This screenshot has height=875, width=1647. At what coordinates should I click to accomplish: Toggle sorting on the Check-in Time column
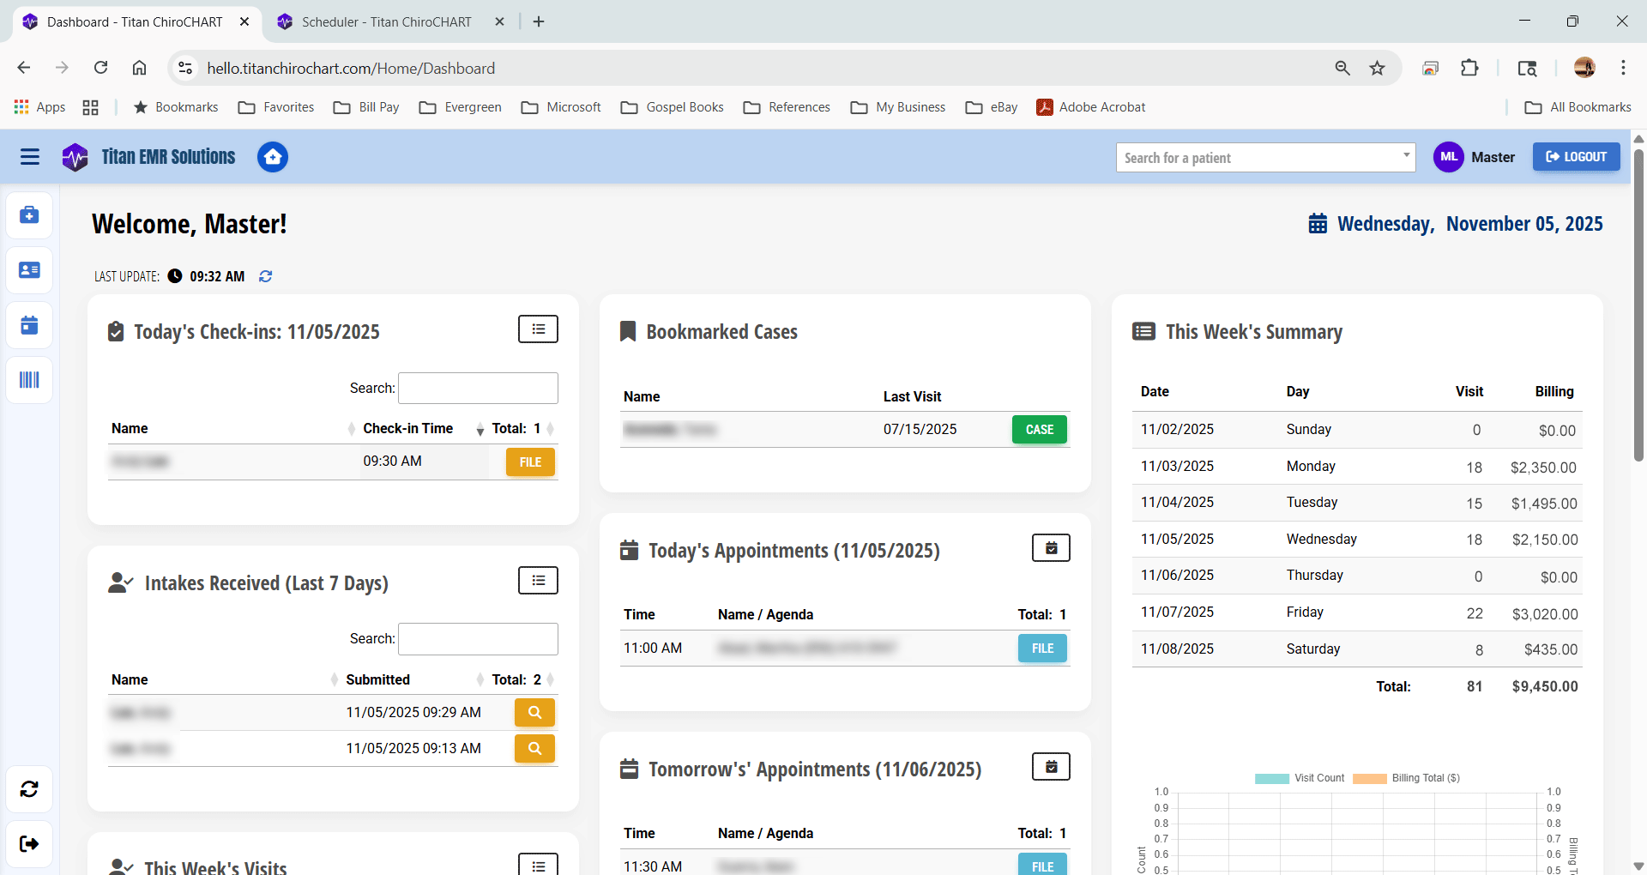tap(409, 428)
